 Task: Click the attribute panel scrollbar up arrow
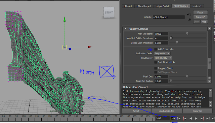click(x=209, y=29)
